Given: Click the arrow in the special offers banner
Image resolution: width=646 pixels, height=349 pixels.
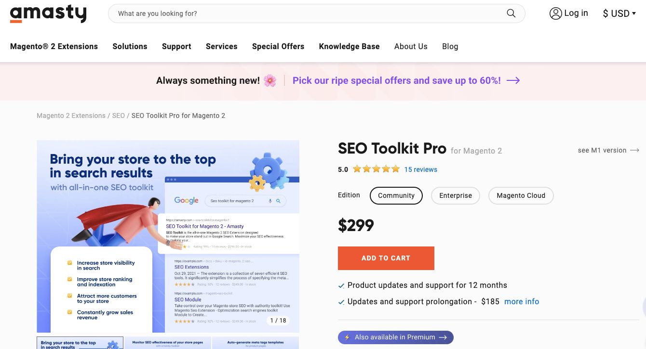Looking at the screenshot, I should [x=513, y=80].
